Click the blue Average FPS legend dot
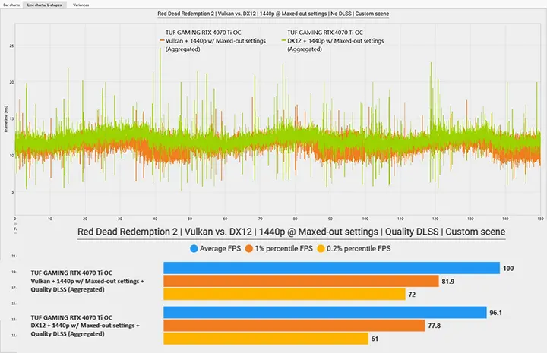The width and height of the screenshot is (547, 353). (194, 248)
